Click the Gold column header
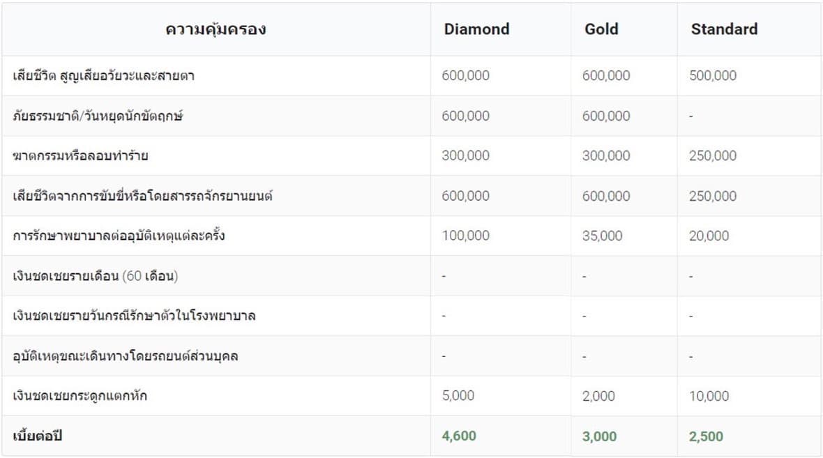The image size is (823, 458). pyautogui.click(x=601, y=29)
